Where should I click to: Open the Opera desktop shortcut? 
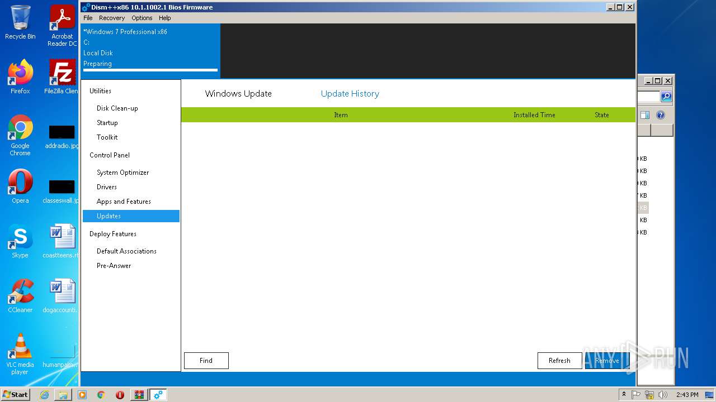20,186
